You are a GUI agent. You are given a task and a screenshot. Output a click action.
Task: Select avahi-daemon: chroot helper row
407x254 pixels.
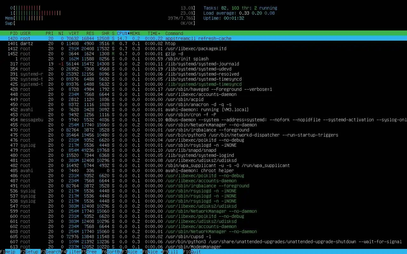(203, 170)
